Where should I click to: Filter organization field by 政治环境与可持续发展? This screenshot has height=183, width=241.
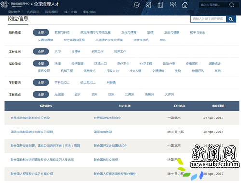tap(95, 32)
